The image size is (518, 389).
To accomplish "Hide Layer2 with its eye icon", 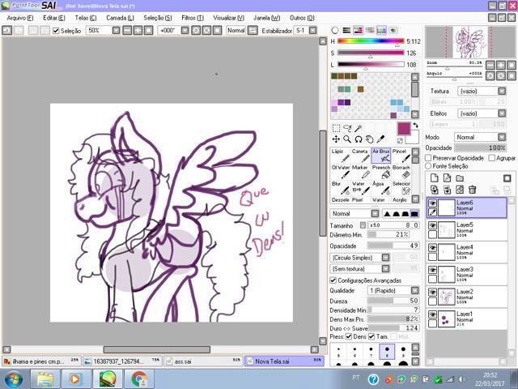I will tap(432, 293).
